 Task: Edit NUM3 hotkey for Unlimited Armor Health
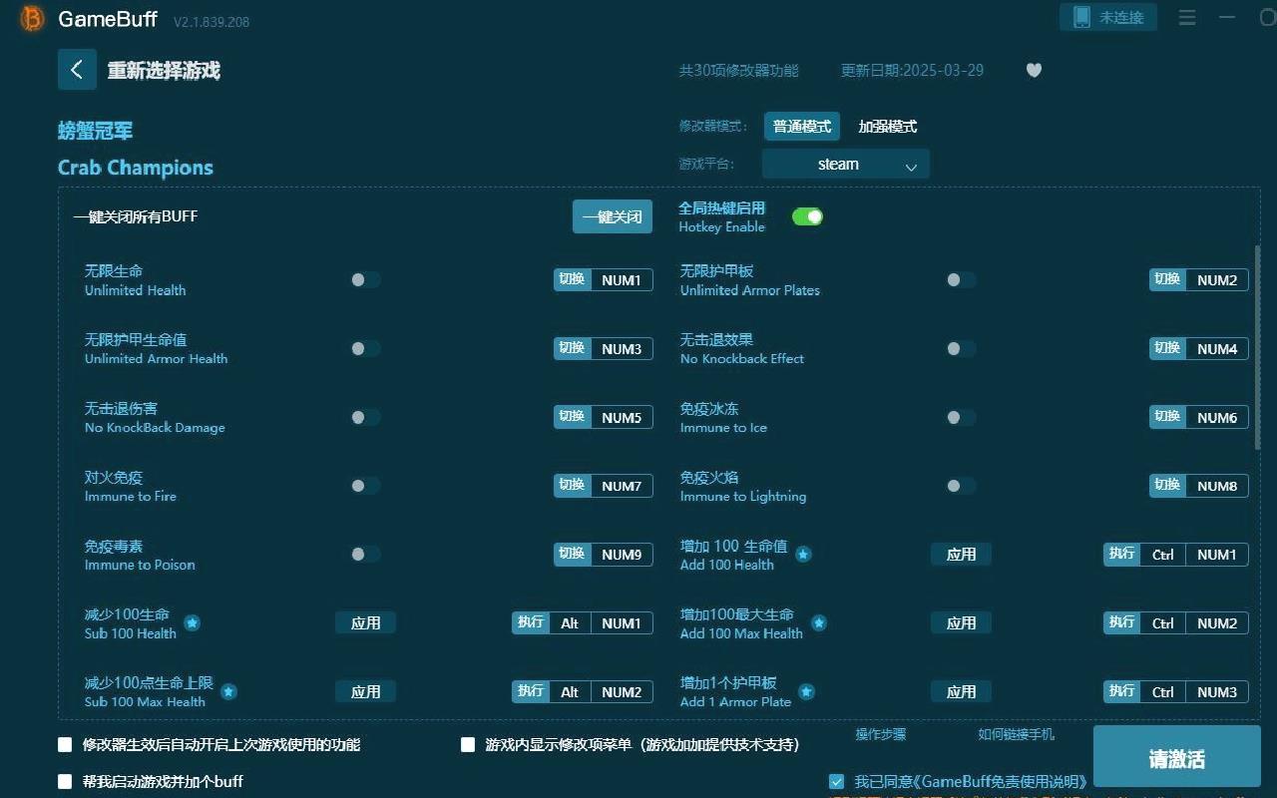coord(622,348)
